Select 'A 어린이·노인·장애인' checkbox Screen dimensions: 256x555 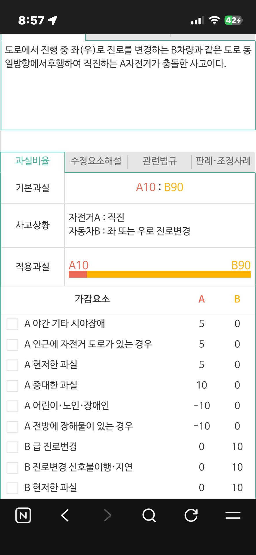12,406
